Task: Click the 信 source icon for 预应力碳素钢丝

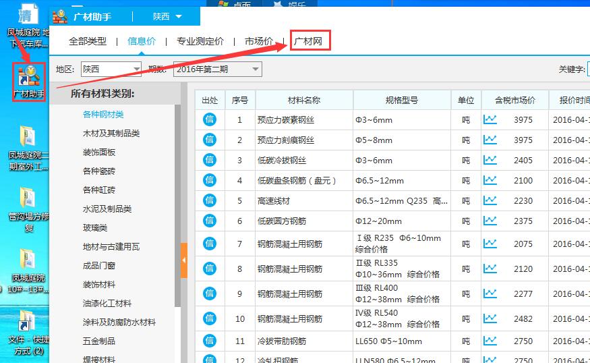Action: [x=210, y=119]
